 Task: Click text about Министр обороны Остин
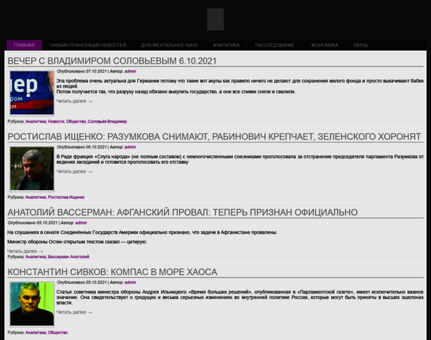coord(77,241)
